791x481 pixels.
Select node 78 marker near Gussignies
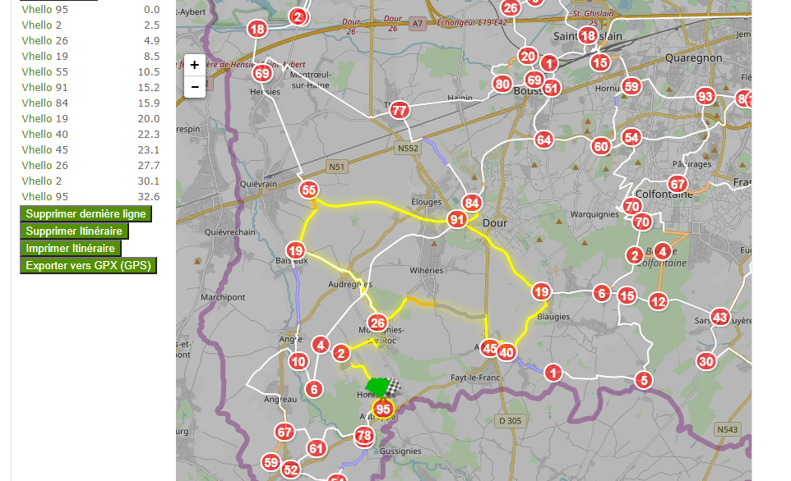pyautogui.click(x=365, y=435)
